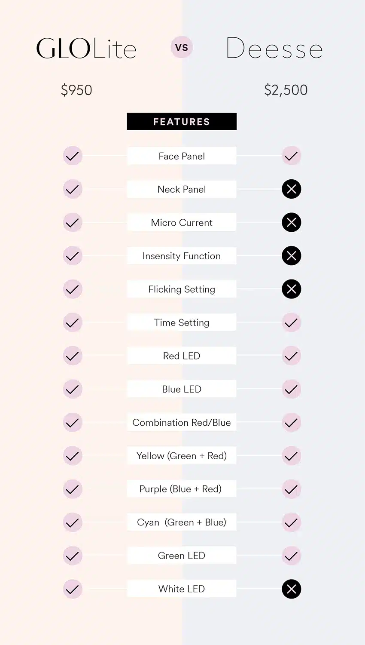Click Deesse checkmark for Green LED

coord(291,556)
